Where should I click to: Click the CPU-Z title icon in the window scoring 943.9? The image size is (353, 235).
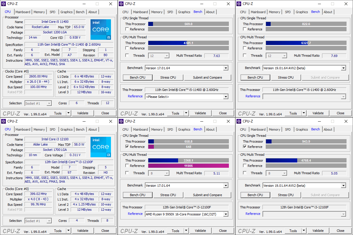[x=239, y=121]
